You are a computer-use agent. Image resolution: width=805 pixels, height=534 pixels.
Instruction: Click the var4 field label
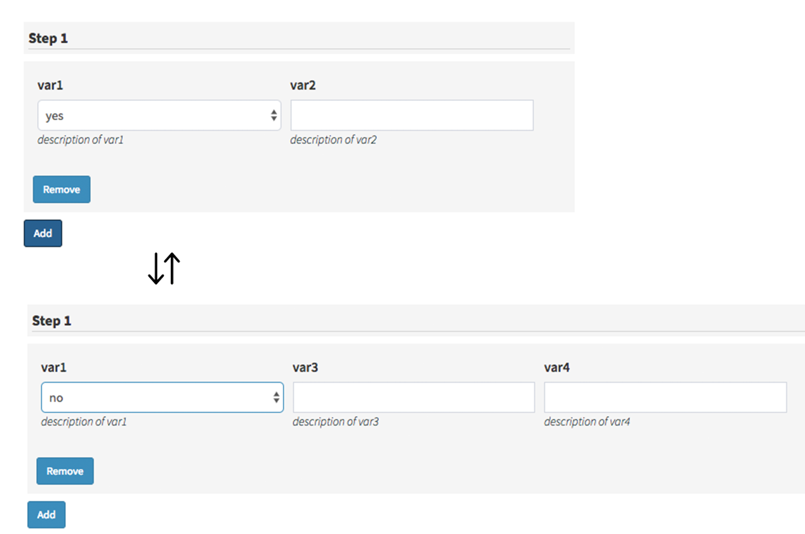pyautogui.click(x=557, y=367)
